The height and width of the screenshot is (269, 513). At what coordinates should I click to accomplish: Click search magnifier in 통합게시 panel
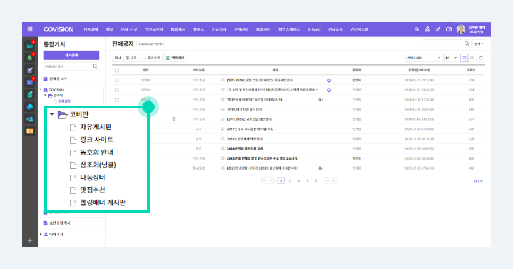coord(95,66)
